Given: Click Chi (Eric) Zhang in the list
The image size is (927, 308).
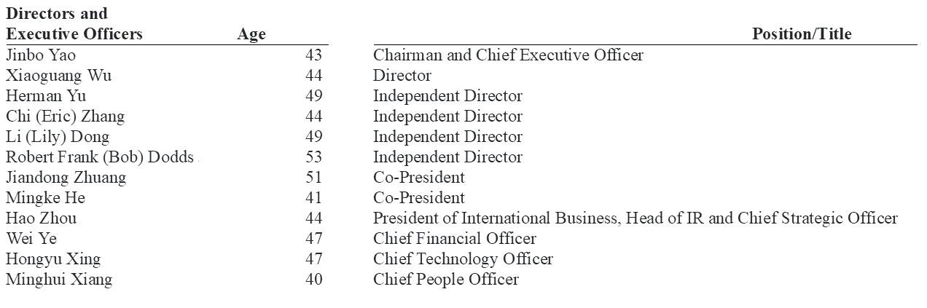Looking at the screenshot, I should pyautogui.click(x=66, y=117).
